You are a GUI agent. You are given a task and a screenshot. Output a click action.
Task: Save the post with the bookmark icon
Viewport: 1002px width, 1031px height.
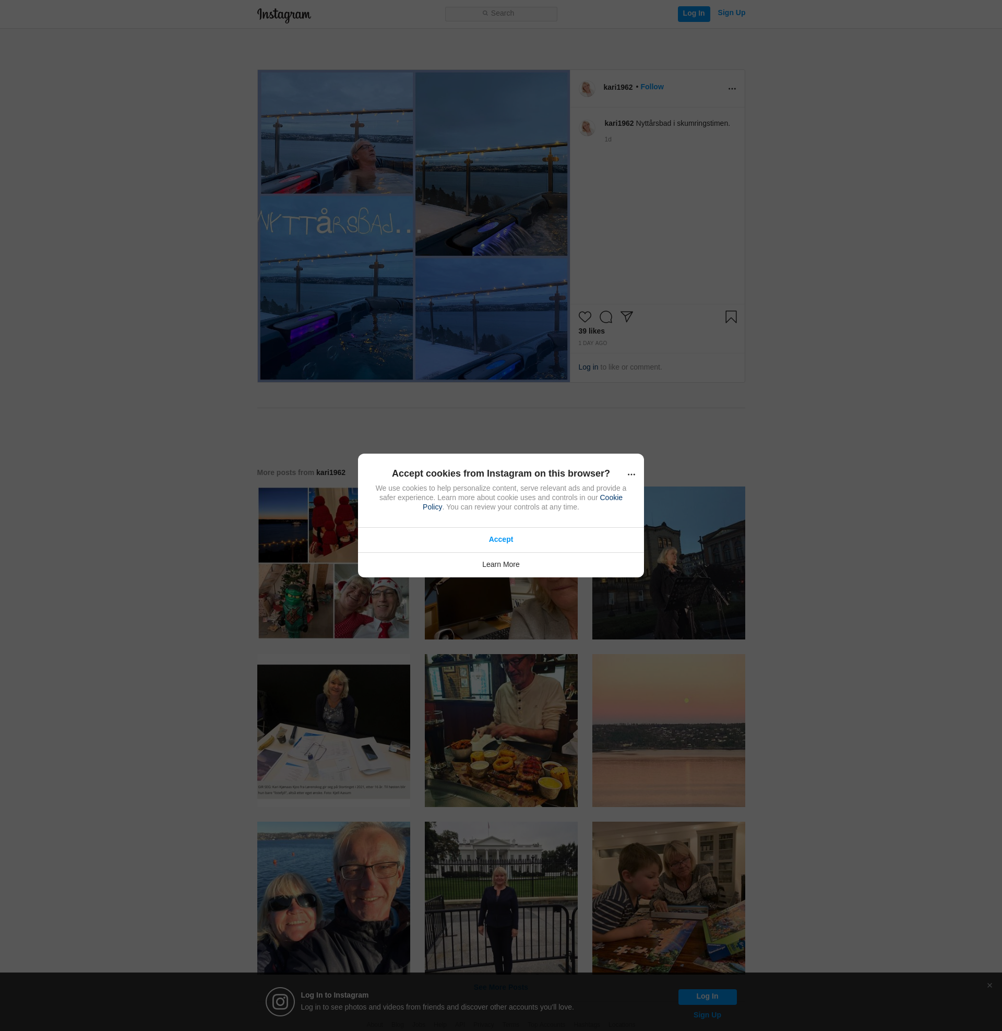[731, 317]
